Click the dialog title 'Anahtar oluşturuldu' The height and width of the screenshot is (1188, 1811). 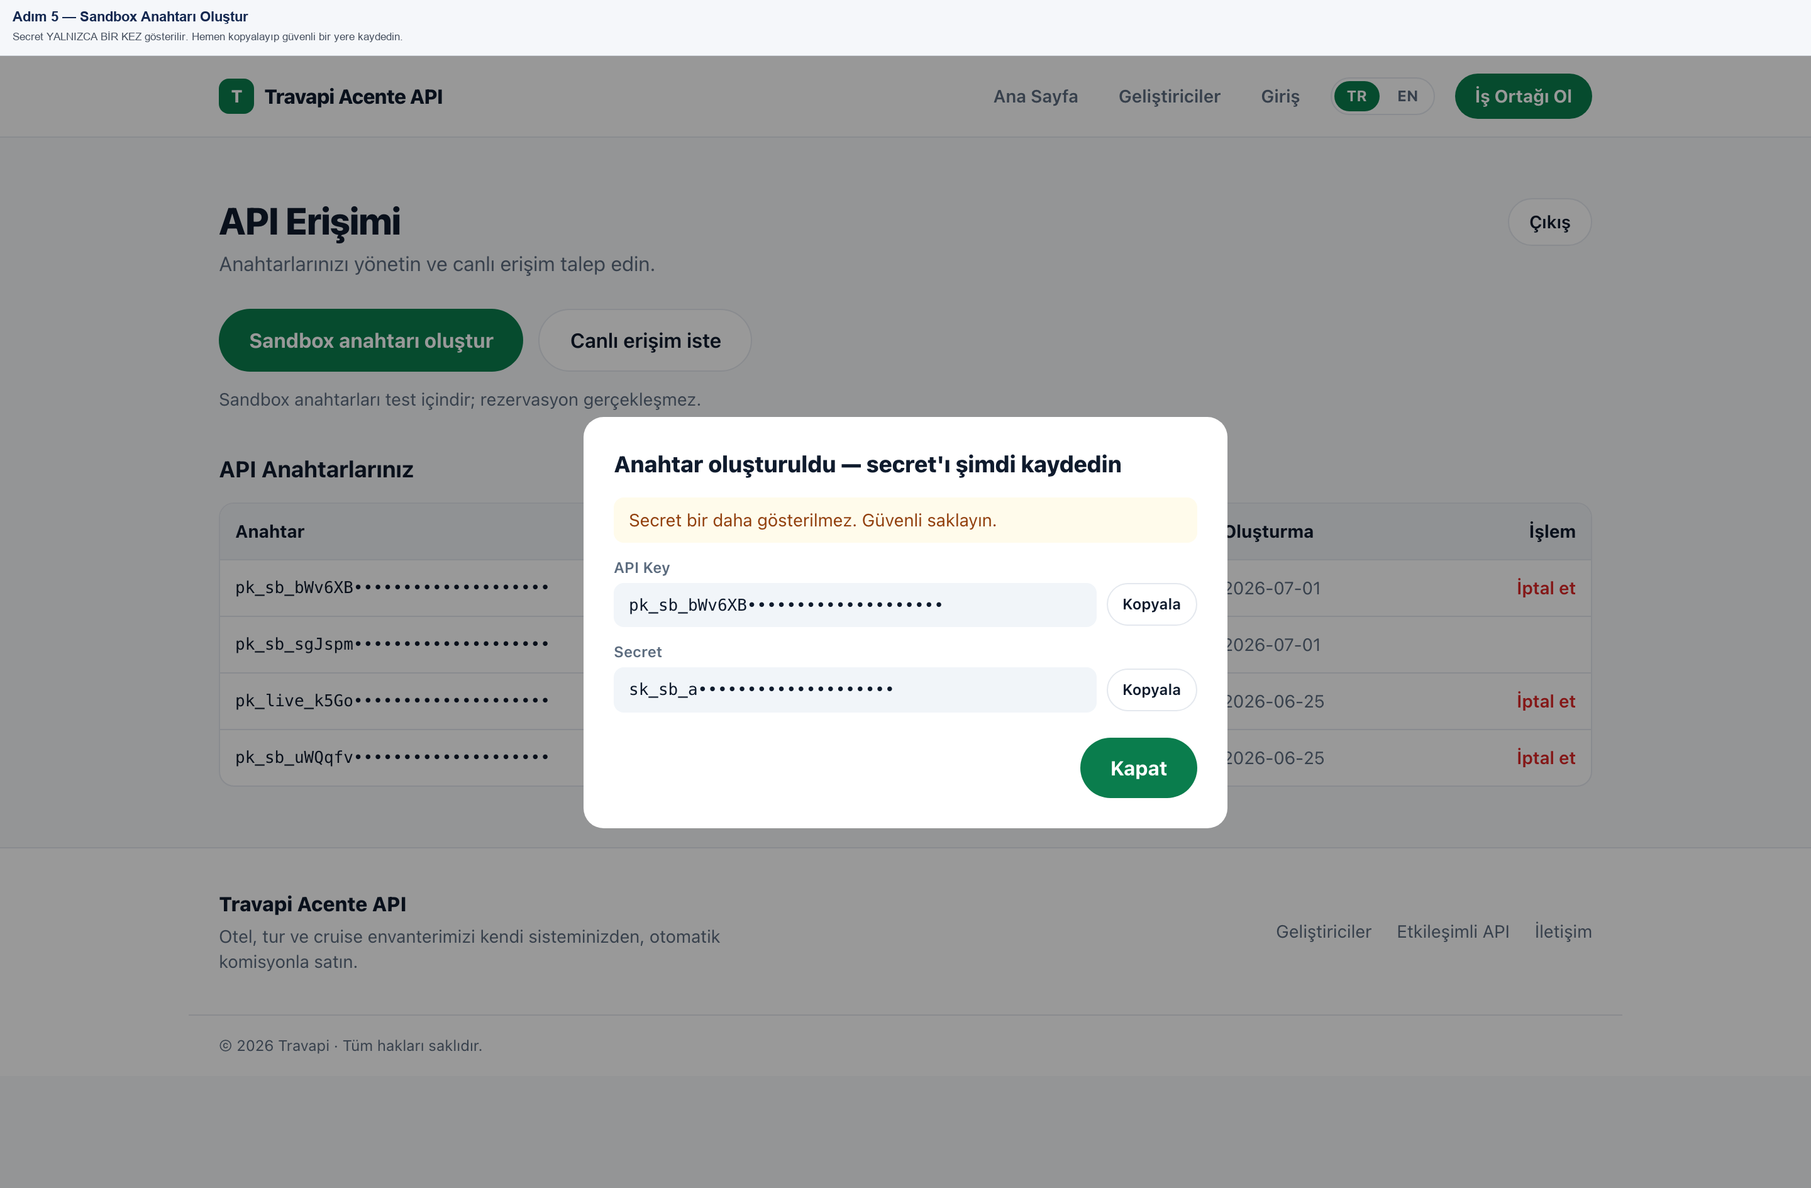click(867, 464)
